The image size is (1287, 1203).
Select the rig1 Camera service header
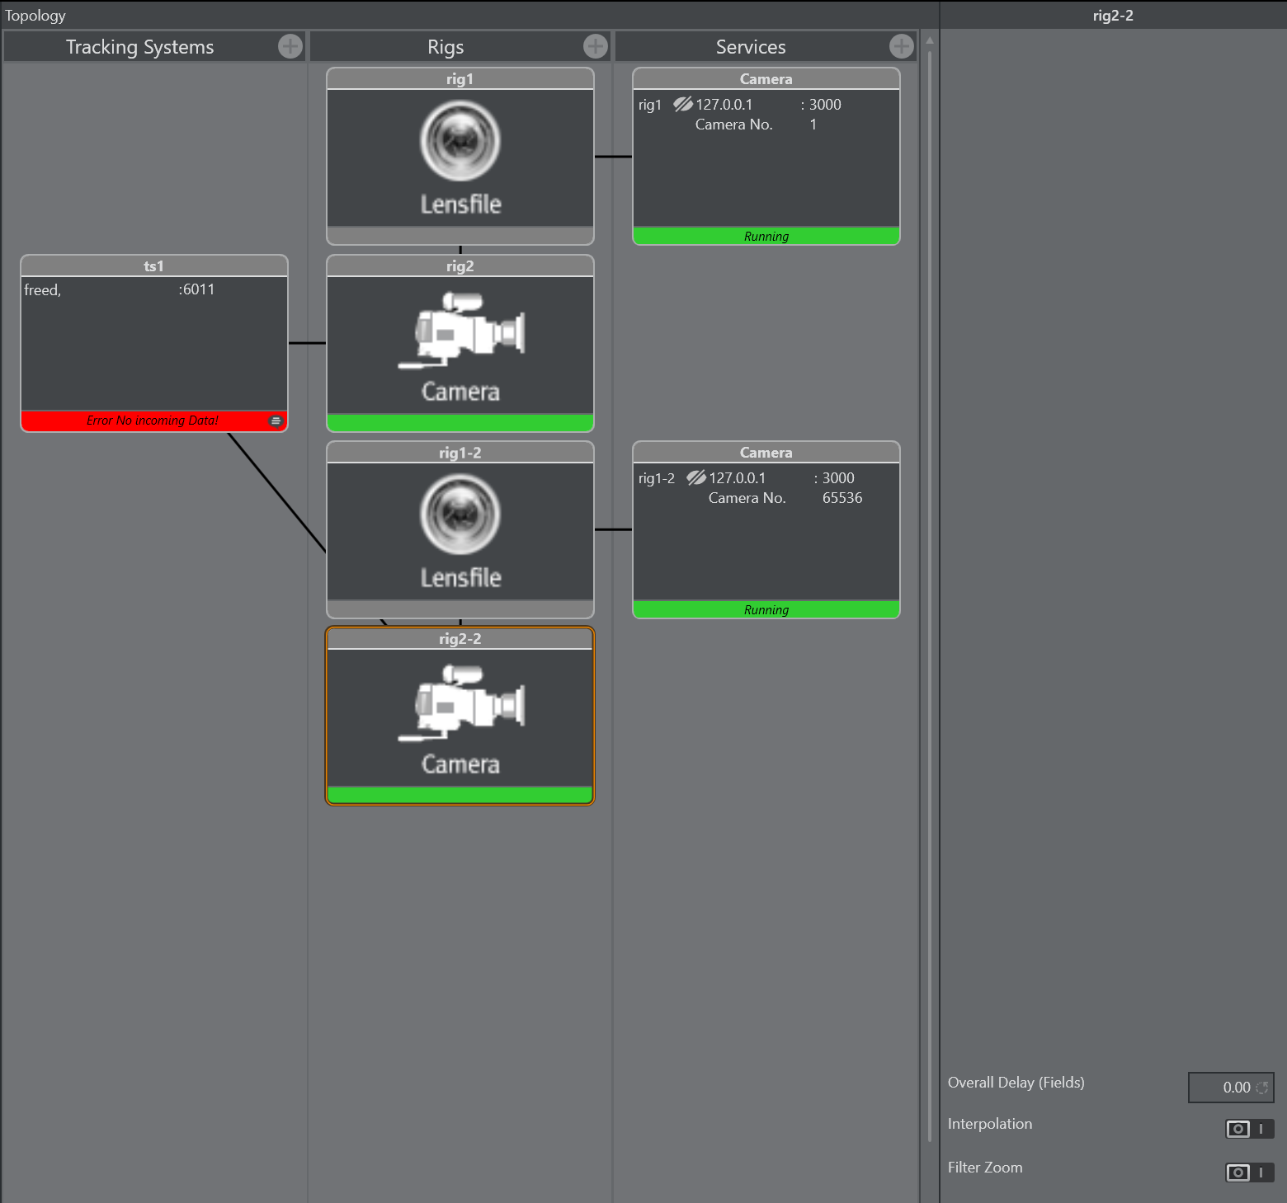(766, 79)
